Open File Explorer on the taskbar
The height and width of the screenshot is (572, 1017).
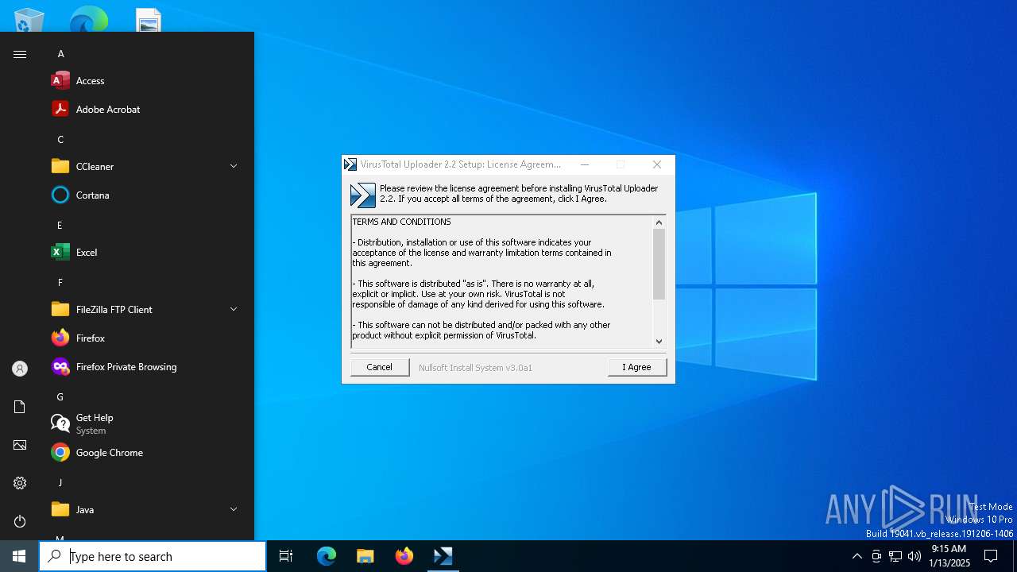click(365, 556)
